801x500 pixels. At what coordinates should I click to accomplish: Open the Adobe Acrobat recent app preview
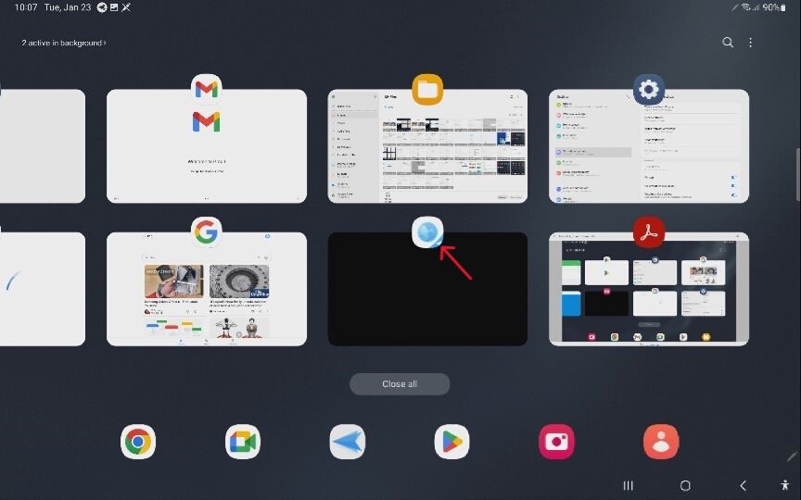(649, 289)
